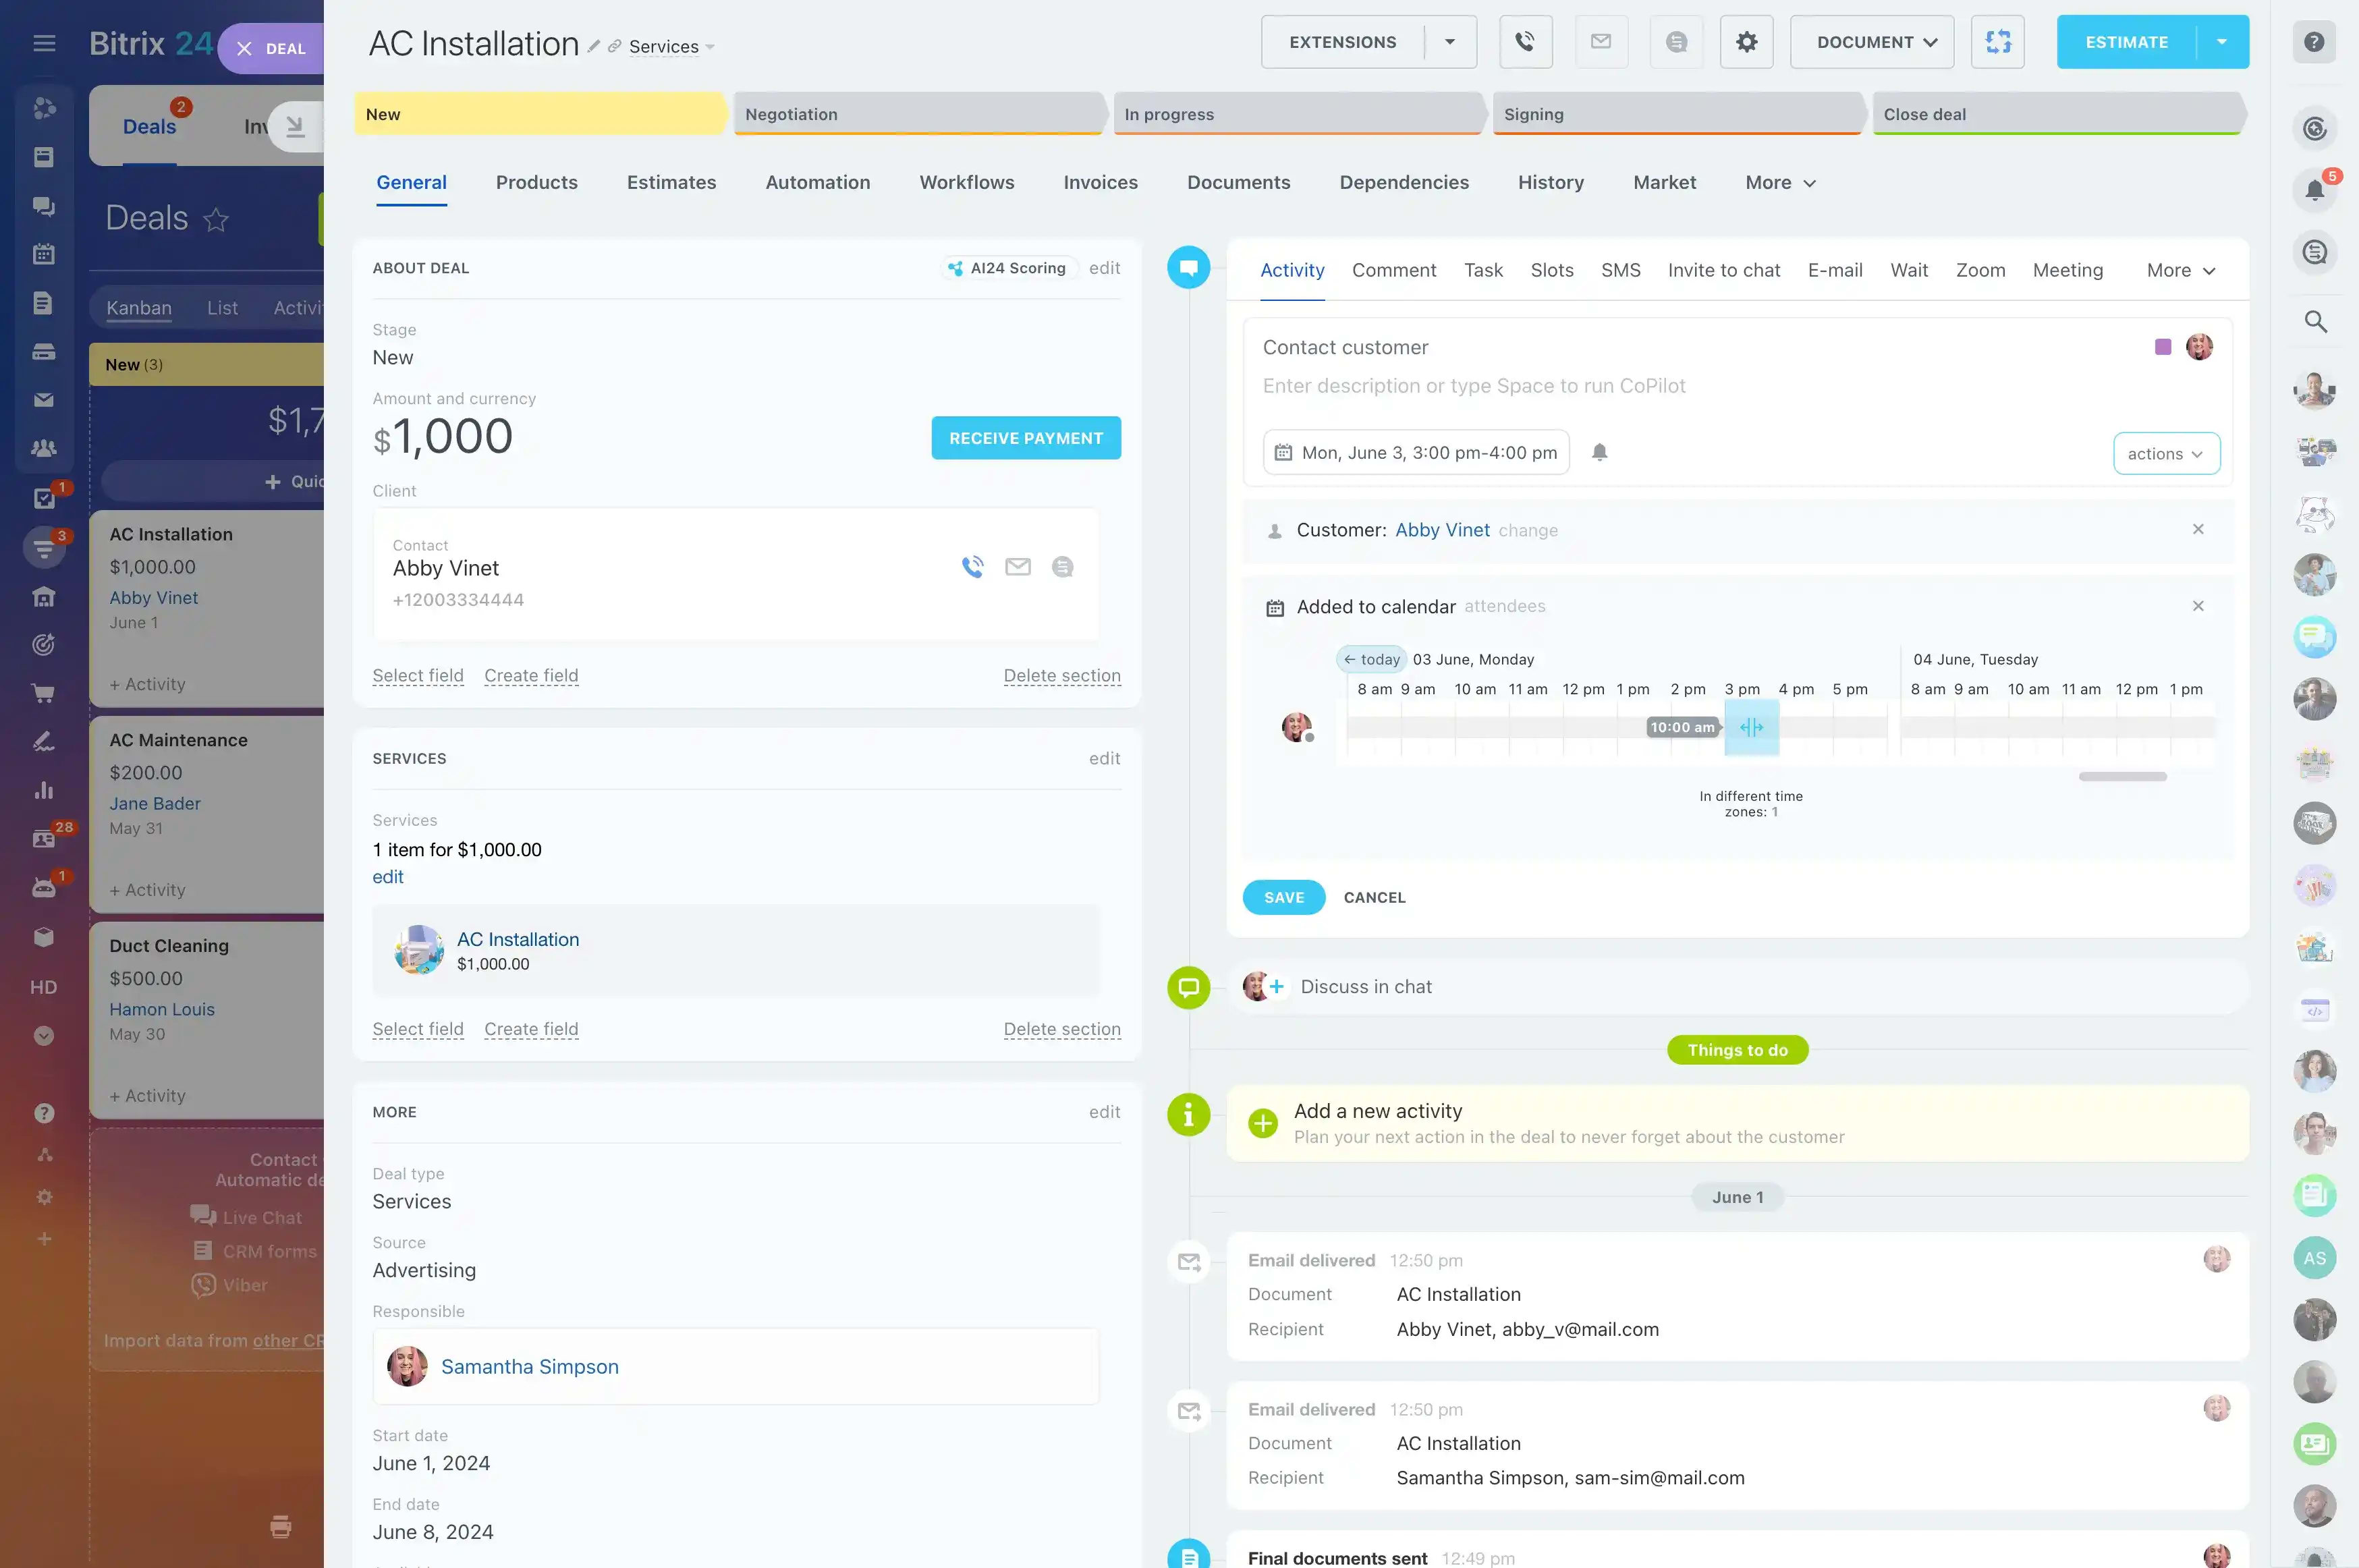The image size is (2359, 1568).
Task: Click the phone call icon in the header
Action: [1525, 42]
